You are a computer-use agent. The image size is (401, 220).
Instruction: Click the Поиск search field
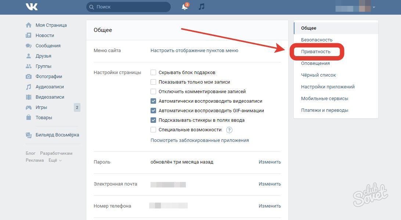point(129,7)
